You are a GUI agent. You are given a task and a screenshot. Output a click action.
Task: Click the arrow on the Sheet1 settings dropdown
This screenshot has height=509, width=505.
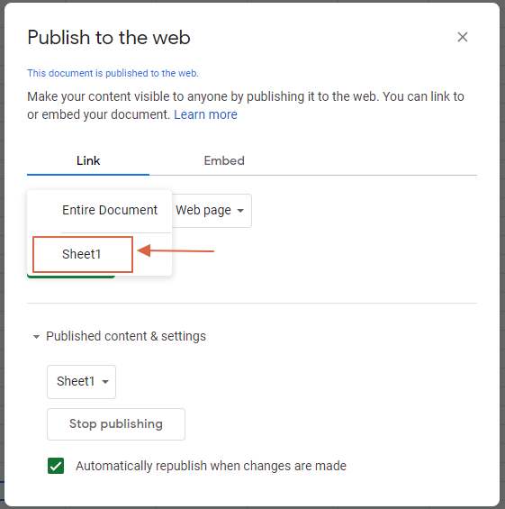pos(105,382)
